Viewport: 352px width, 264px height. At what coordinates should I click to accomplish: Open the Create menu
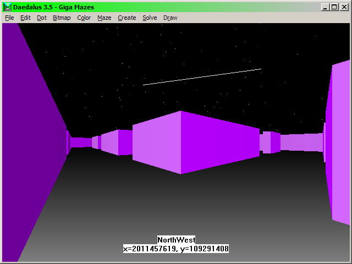[127, 18]
